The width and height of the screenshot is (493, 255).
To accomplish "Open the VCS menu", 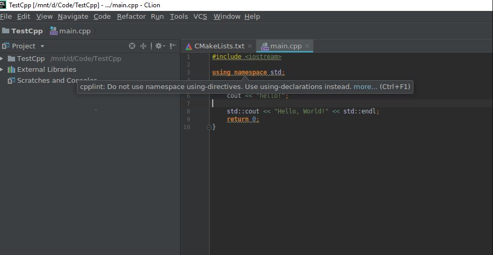I will click(200, 16).
